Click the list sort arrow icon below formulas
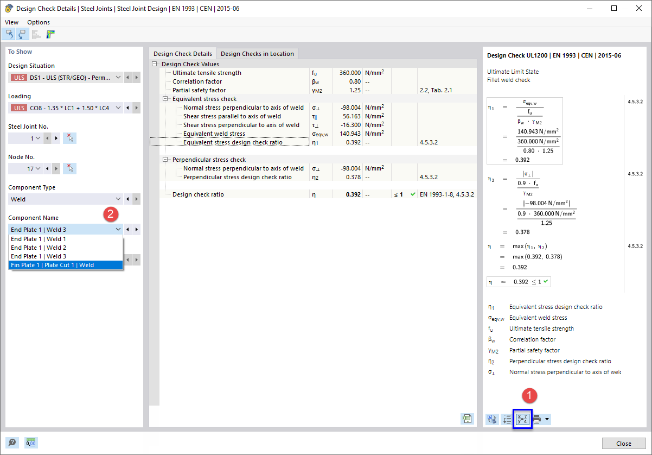This screenshot has width=652, height=455. coord(507,419)
